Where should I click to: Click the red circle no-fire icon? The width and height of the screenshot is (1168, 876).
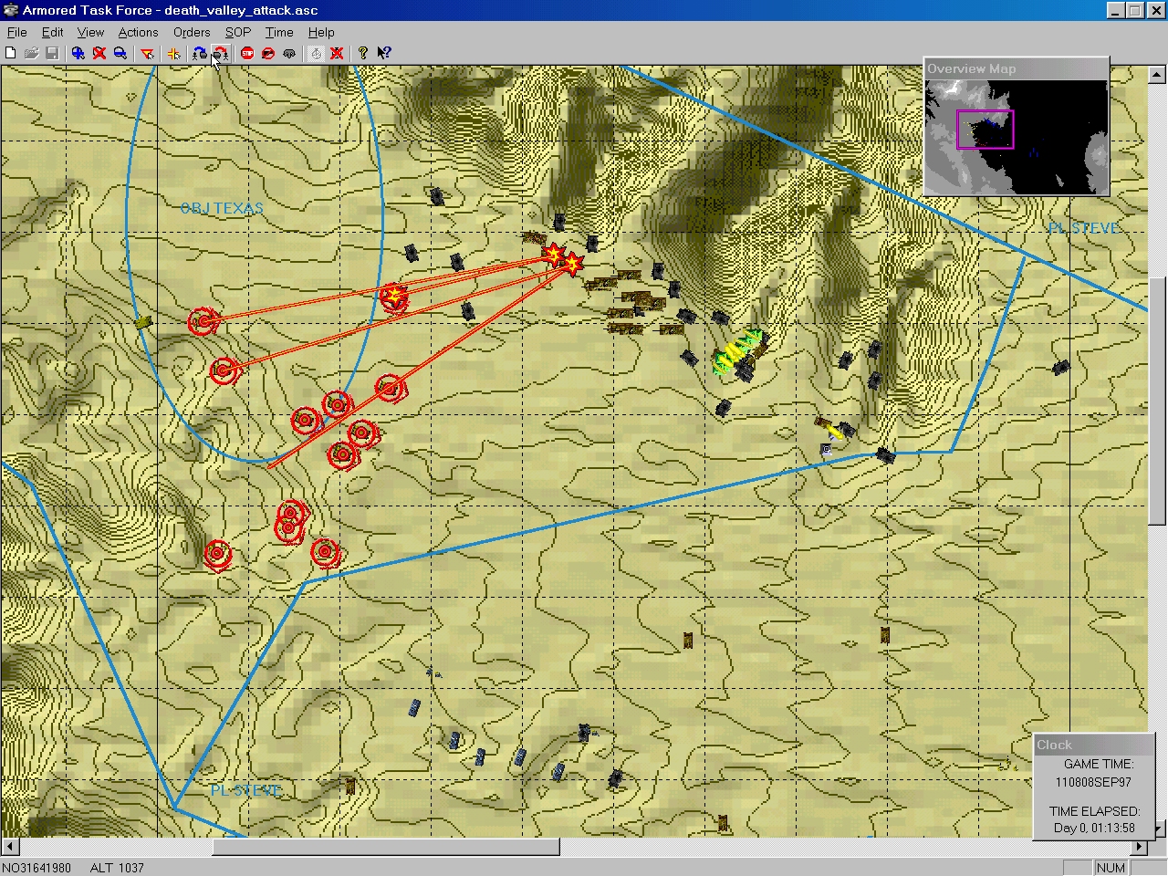tap(268, 53)
